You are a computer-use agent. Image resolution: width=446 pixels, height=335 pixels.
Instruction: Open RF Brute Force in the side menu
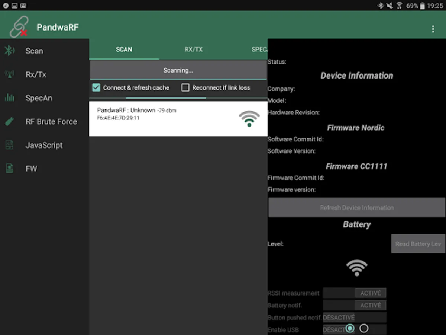pyautogui.click(x=44, y=121)
